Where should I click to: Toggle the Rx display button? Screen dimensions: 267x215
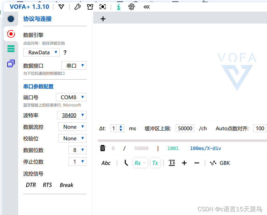[140, 163]
